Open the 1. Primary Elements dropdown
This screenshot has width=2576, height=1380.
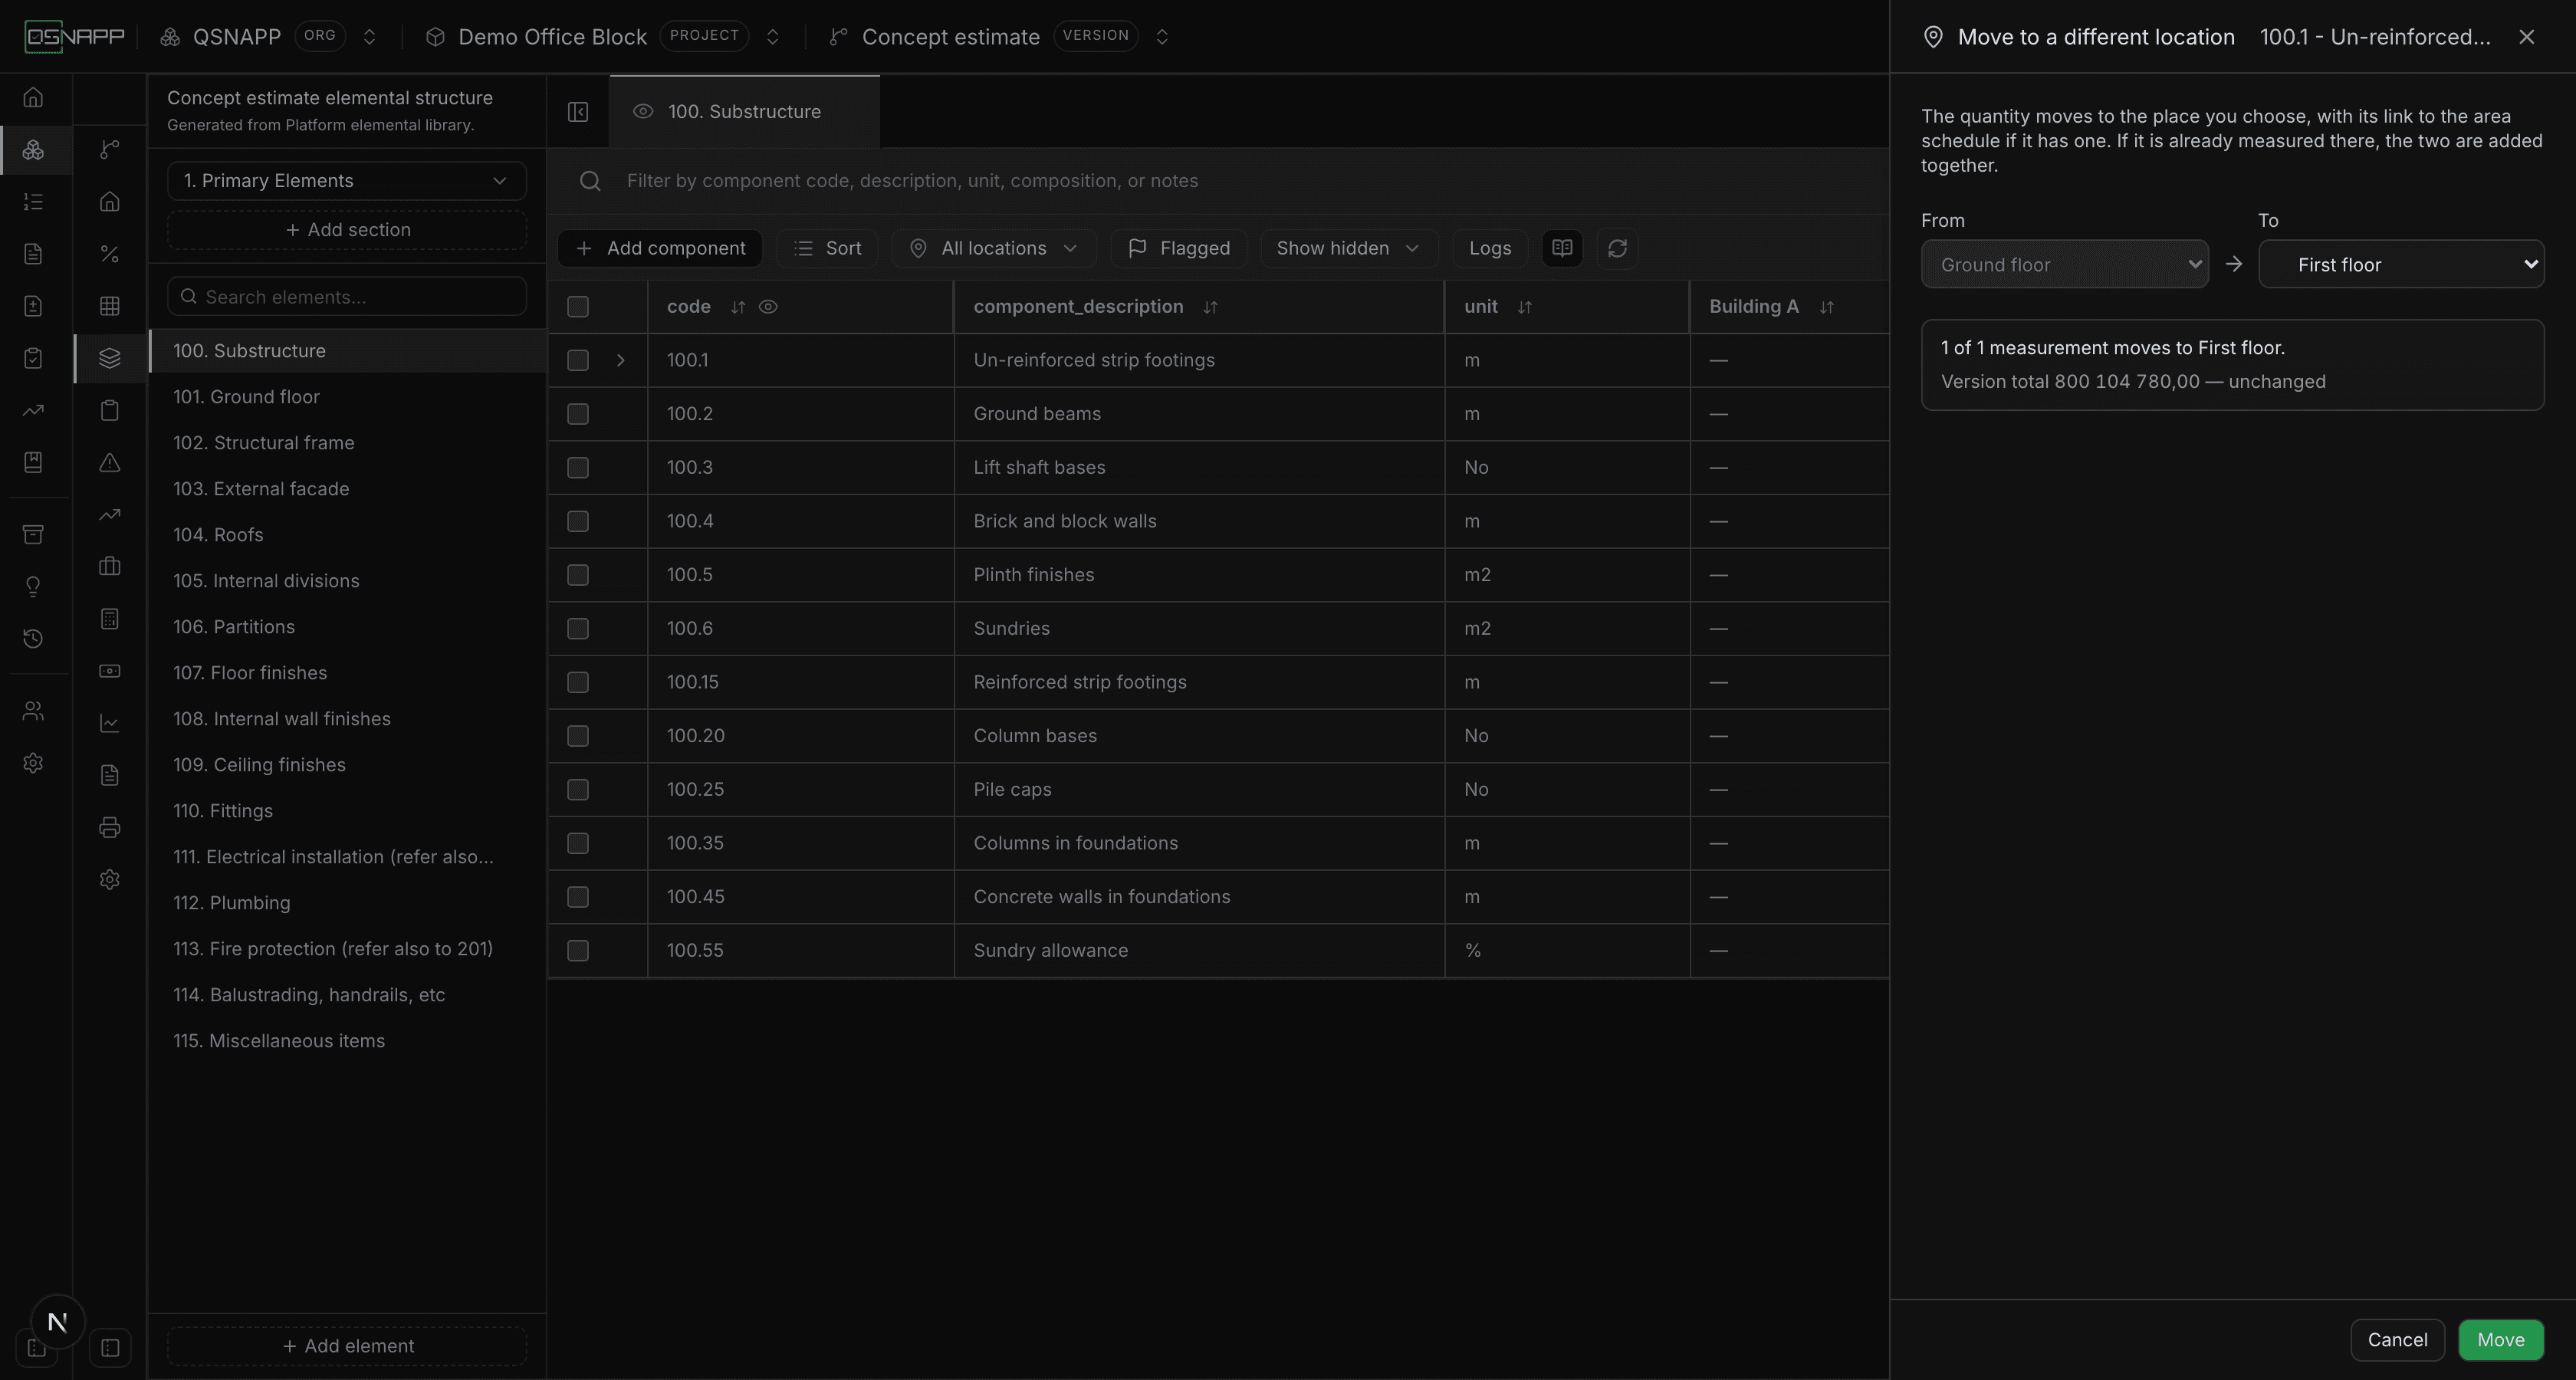point(346,181)
